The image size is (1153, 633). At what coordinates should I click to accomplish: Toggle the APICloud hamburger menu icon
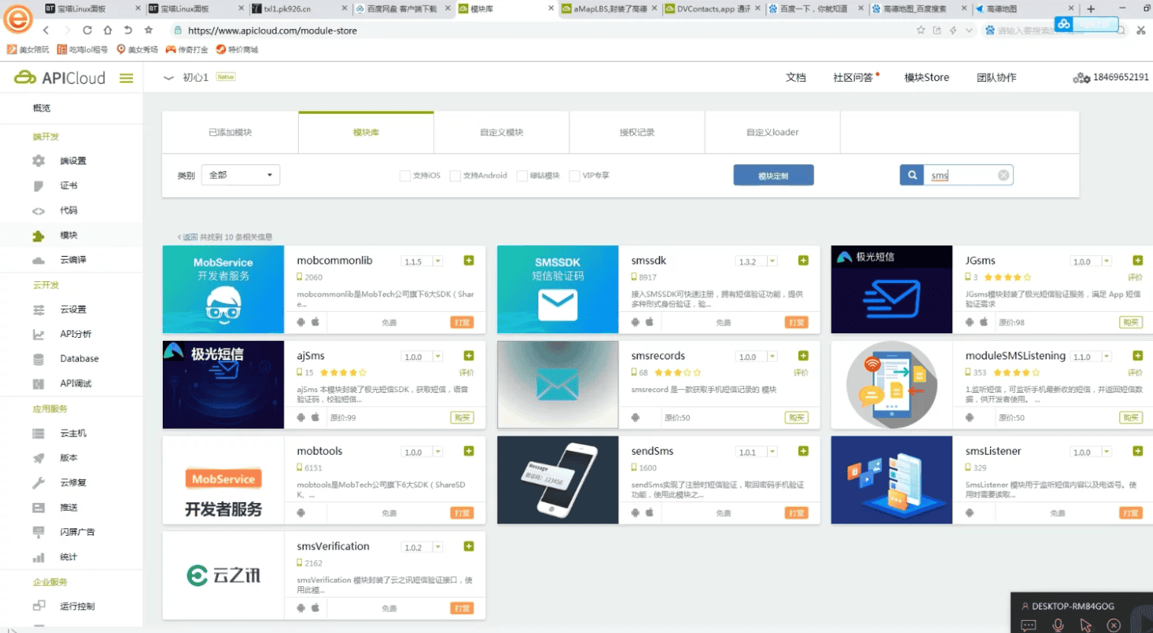coord(126,78)
